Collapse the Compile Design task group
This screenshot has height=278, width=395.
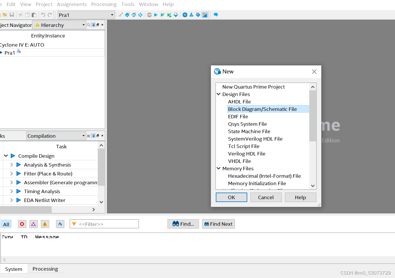coord(6,156)
